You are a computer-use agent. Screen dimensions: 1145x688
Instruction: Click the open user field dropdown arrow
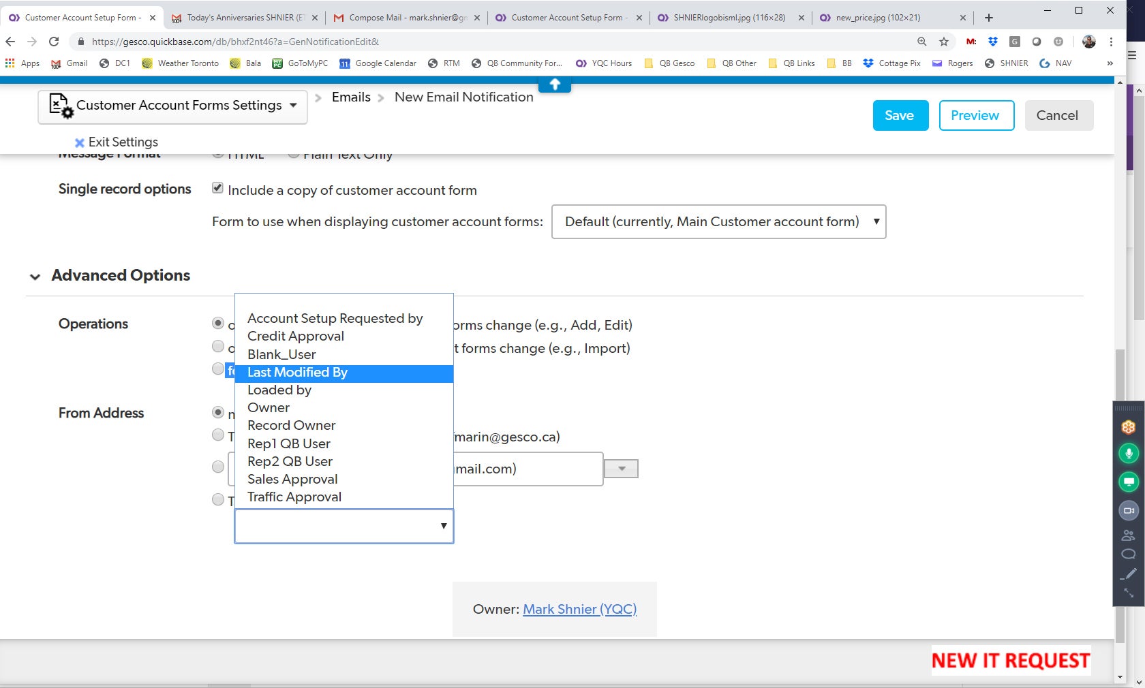pos(444,526)
